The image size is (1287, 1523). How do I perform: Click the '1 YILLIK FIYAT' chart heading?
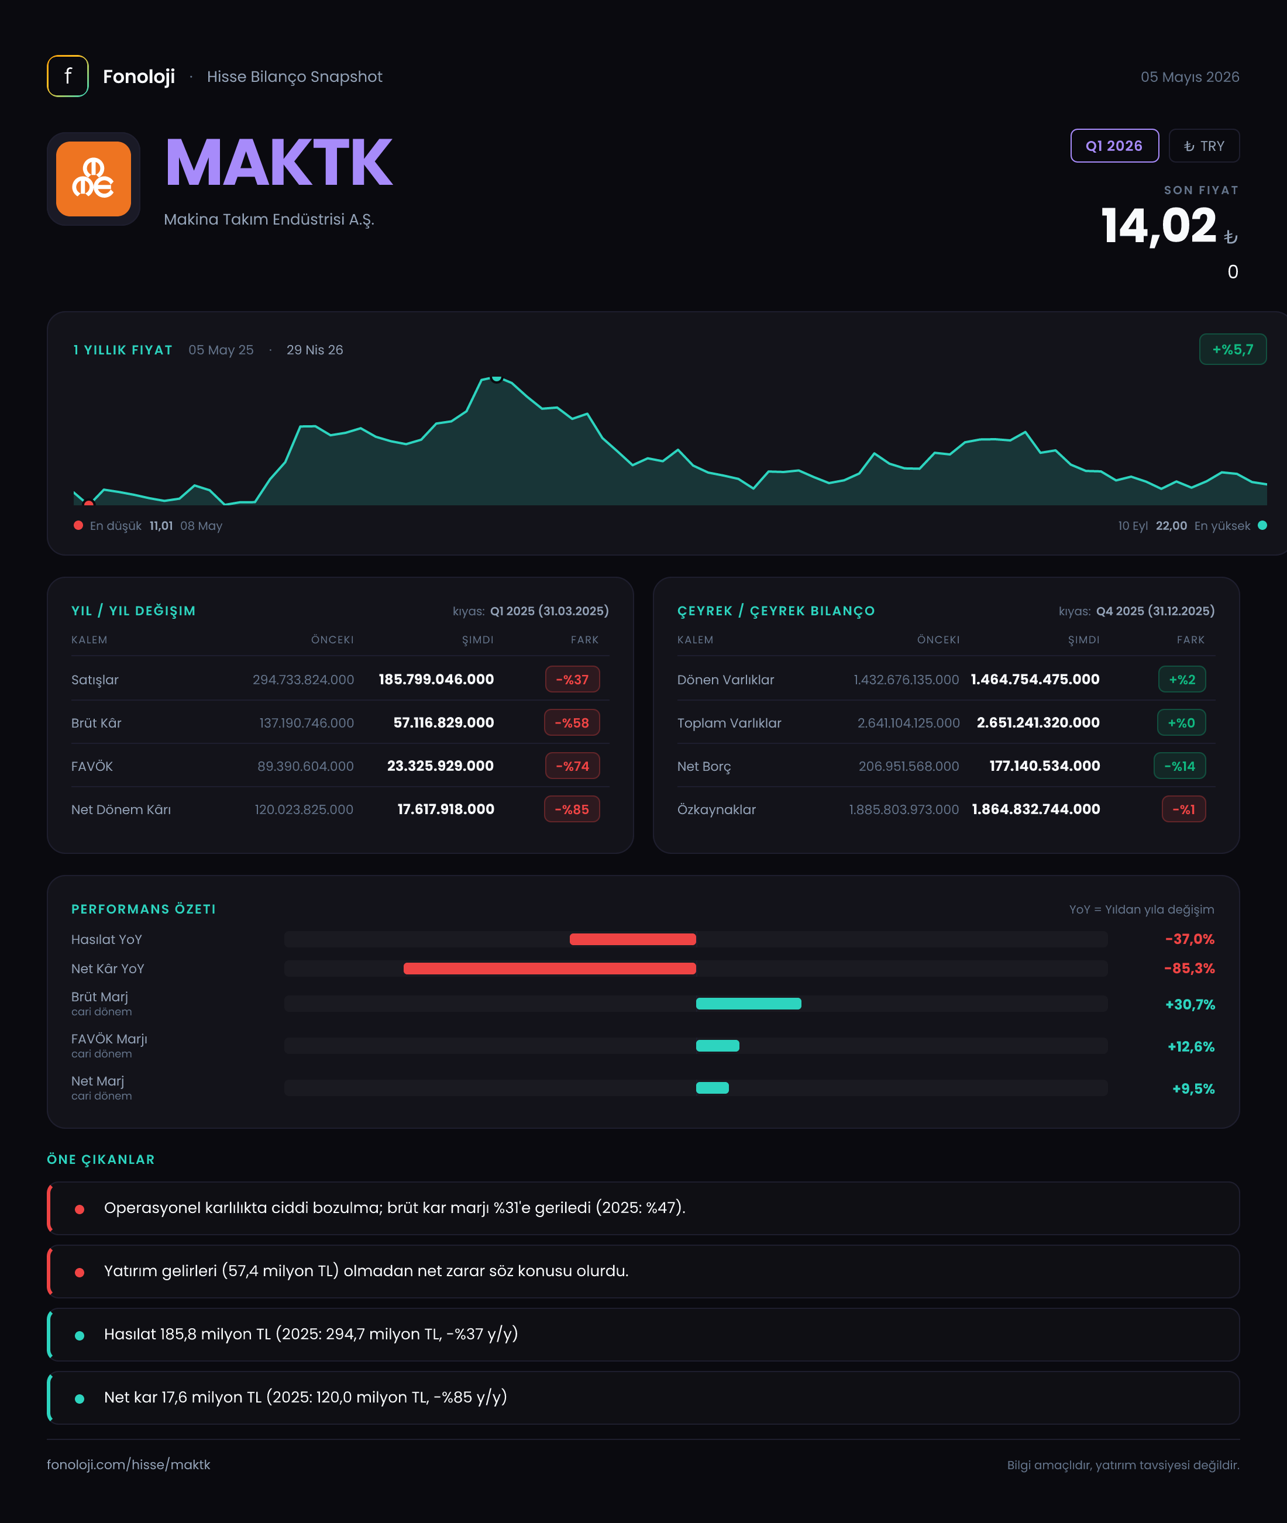(x=123, y=350)
